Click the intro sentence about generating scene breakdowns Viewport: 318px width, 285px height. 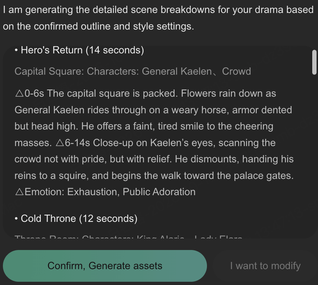pyautogui.click(x=158, y=18)
